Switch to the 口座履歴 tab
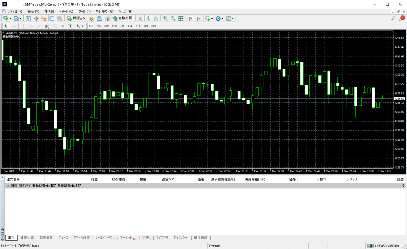 tap(46, 238)
